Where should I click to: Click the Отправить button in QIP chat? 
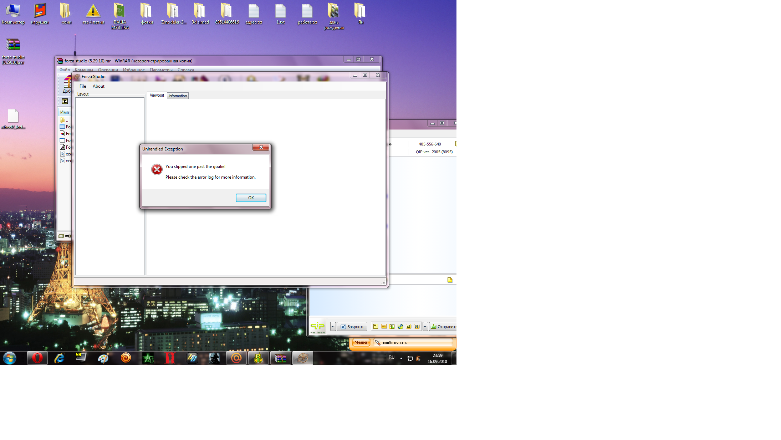[x=443, y=327]
